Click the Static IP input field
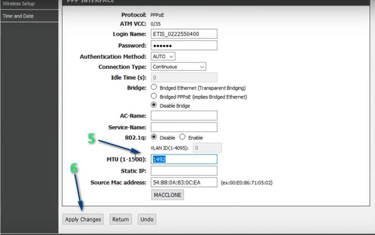The height and width of the screenshot is (235, 375). [x=184, y=171]
